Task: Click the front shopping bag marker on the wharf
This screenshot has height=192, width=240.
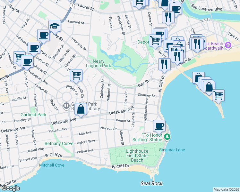Action: point(209,87)
